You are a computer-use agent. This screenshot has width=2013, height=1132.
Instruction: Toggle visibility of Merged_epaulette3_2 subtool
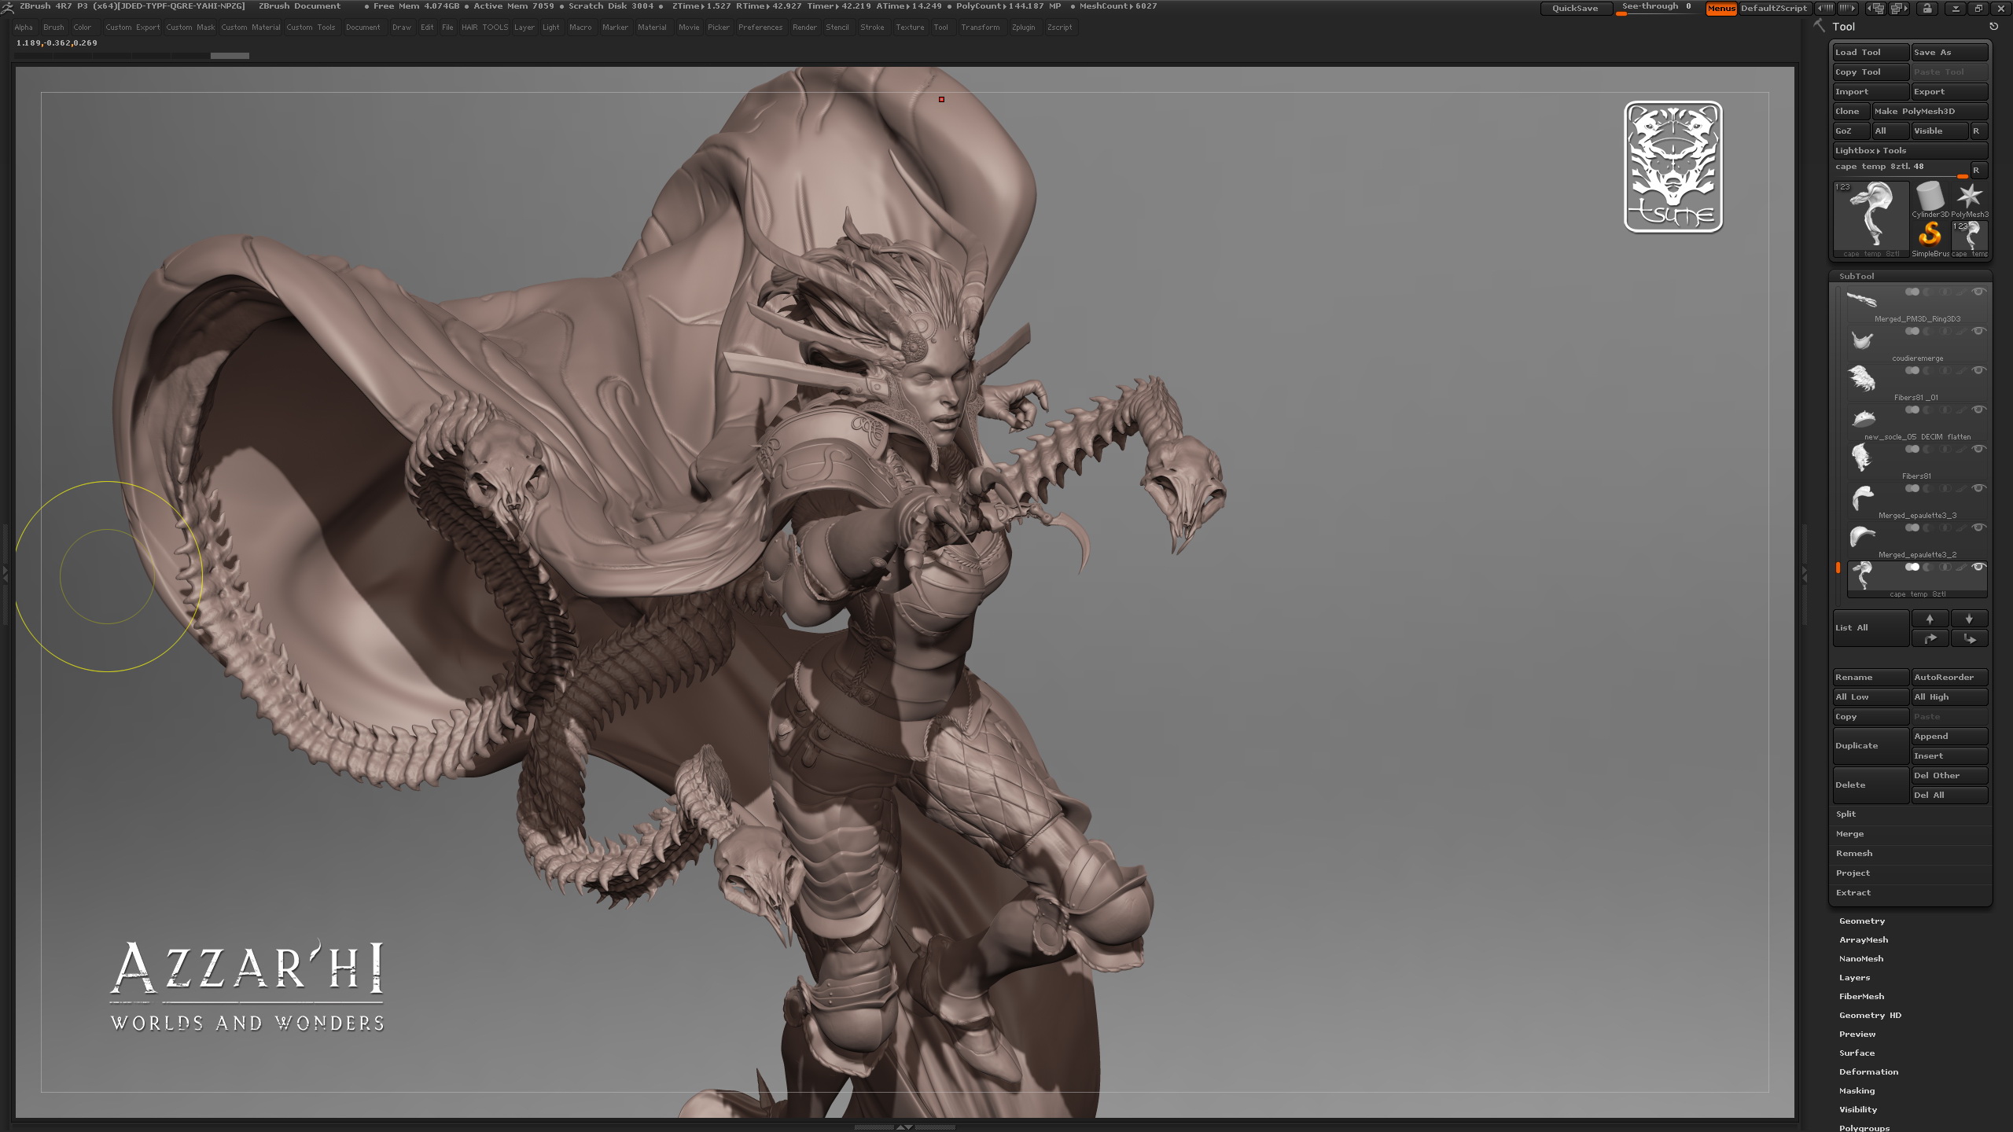1979,527
